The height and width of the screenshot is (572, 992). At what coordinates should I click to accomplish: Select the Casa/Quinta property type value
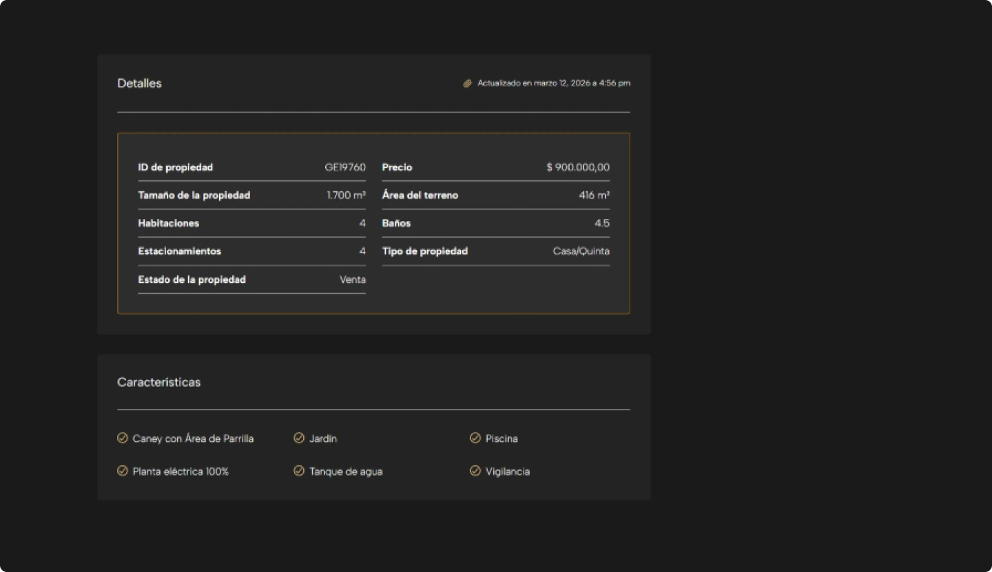point(581,251)
